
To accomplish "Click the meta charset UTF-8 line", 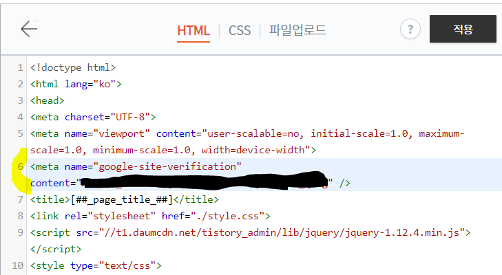I will pyautogui.click(x=93, y=117).
